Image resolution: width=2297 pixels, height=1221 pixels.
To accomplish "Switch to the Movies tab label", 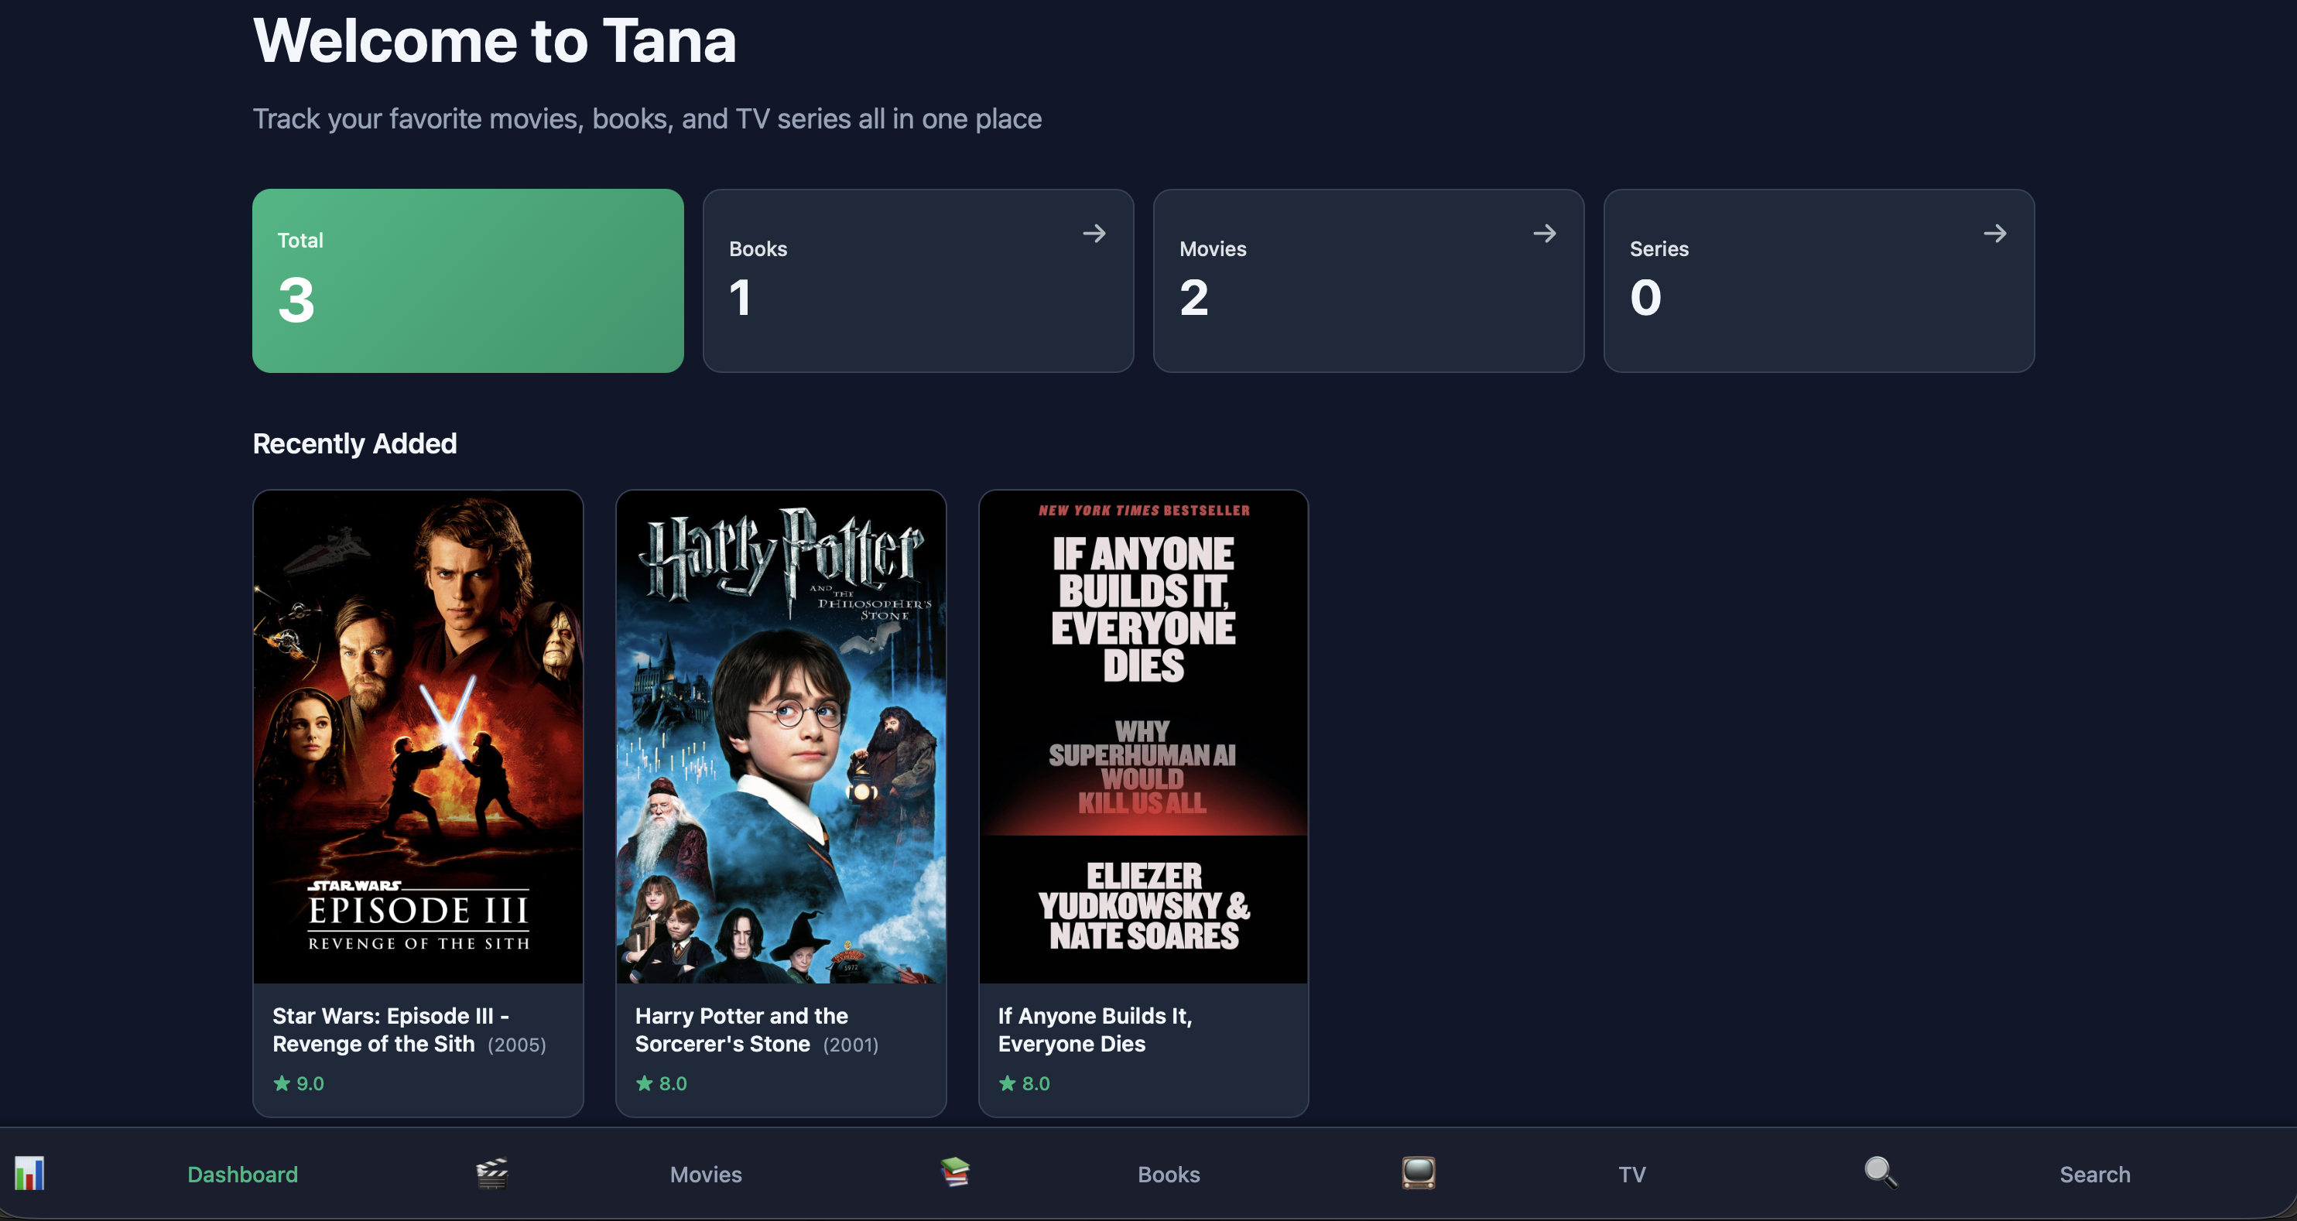I will pyautogui.click(x=705, y=1175).
